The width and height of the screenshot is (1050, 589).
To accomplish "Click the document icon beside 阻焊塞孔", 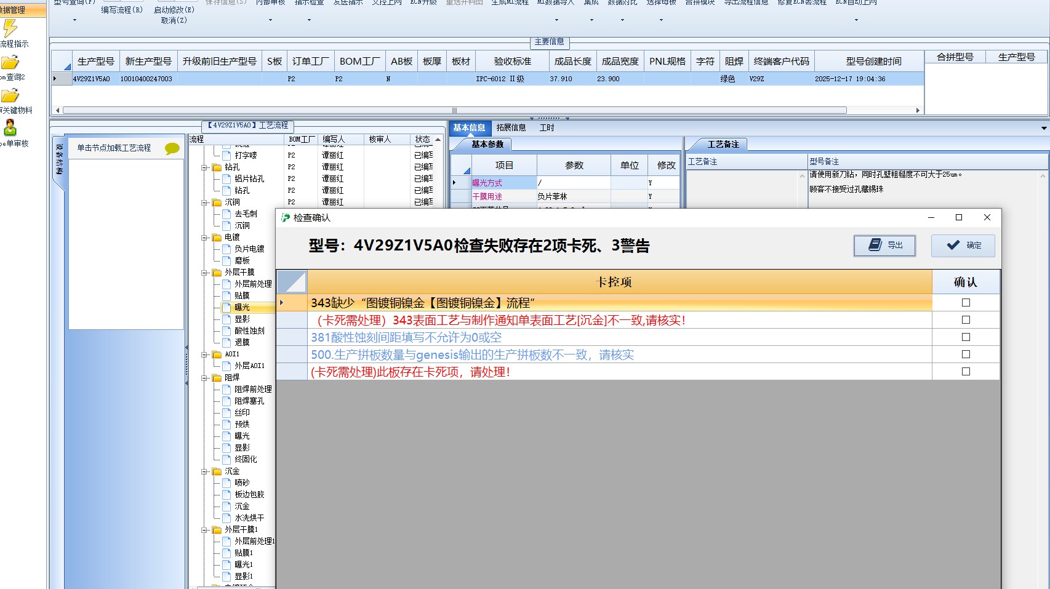I will tap(226, 401).
